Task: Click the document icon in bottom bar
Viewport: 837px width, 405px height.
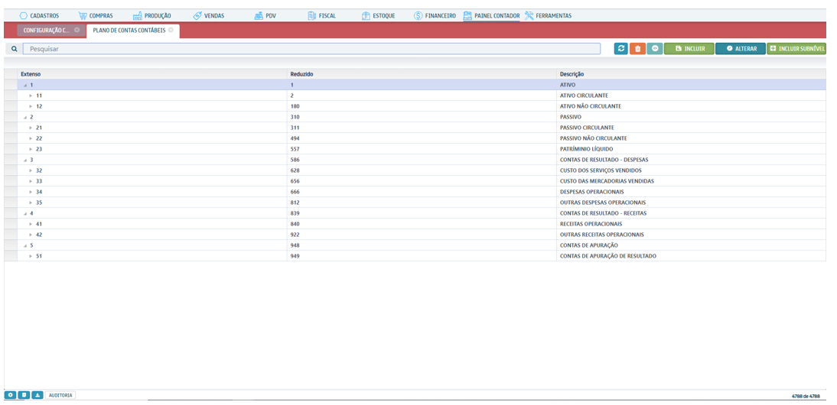Action: 24,395
